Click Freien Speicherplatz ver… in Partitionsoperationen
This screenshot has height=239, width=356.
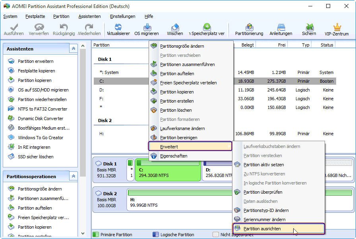(x=43, y=218)
